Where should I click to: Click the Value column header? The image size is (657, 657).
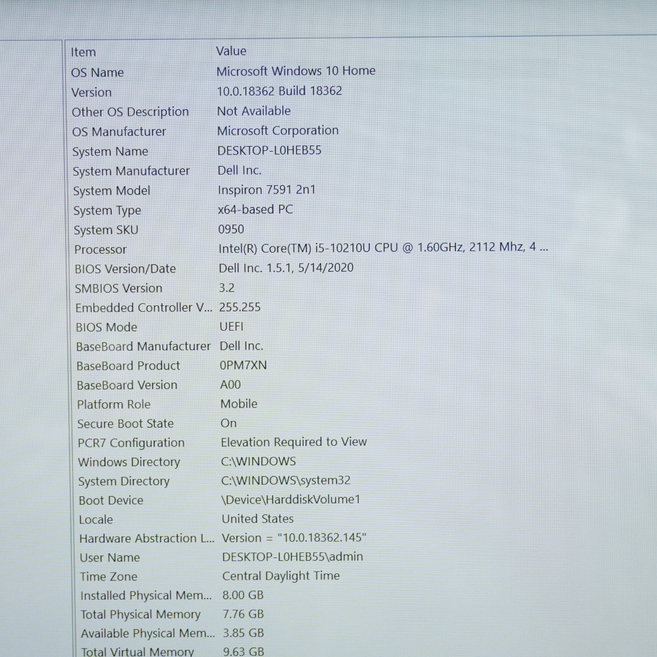[x=231, y=51]
